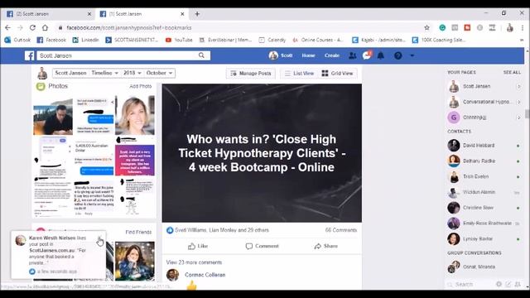
Task: Bookmark this page with the star icon
Action: pos(427,27)
